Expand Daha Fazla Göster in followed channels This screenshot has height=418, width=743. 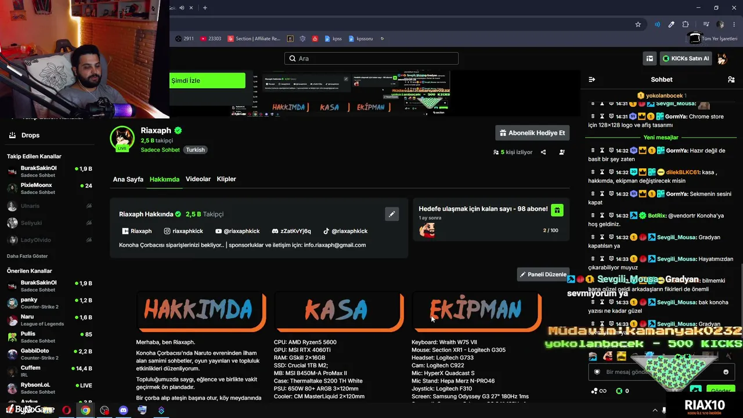coord(27,256)
